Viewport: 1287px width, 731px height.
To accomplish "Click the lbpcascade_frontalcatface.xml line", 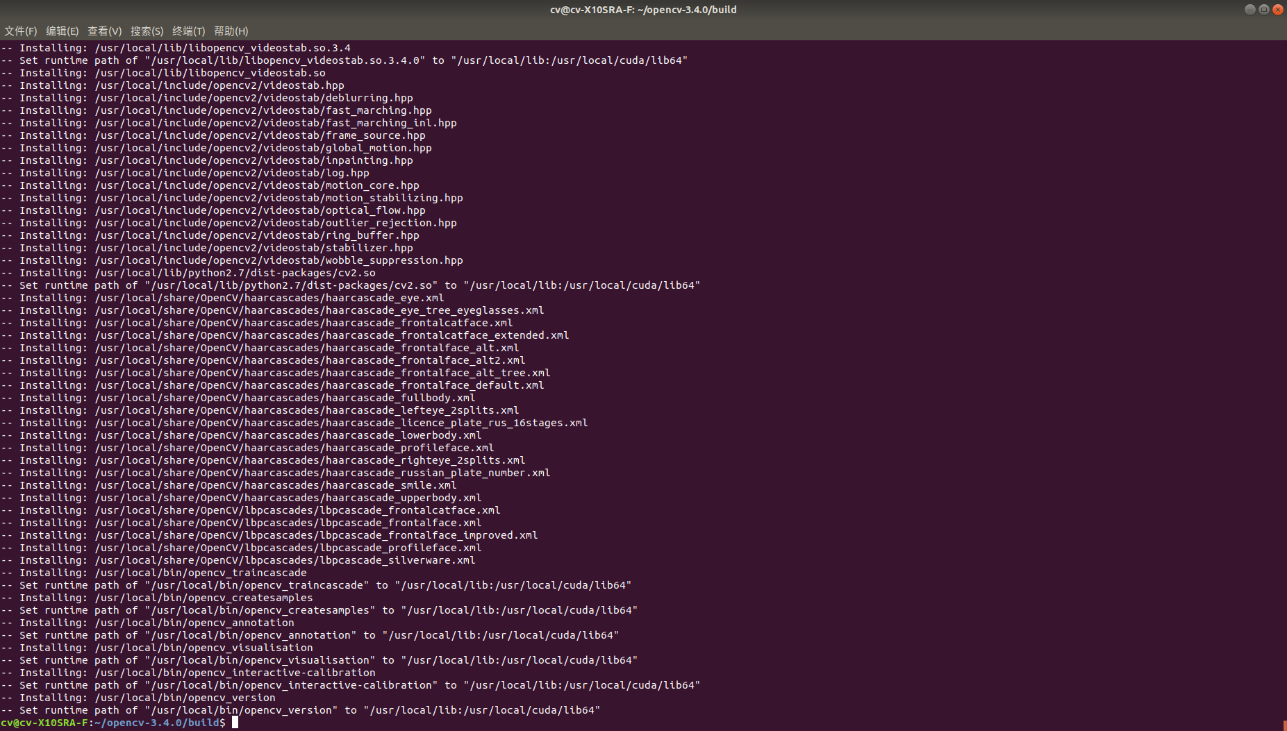I will (251, 510).
